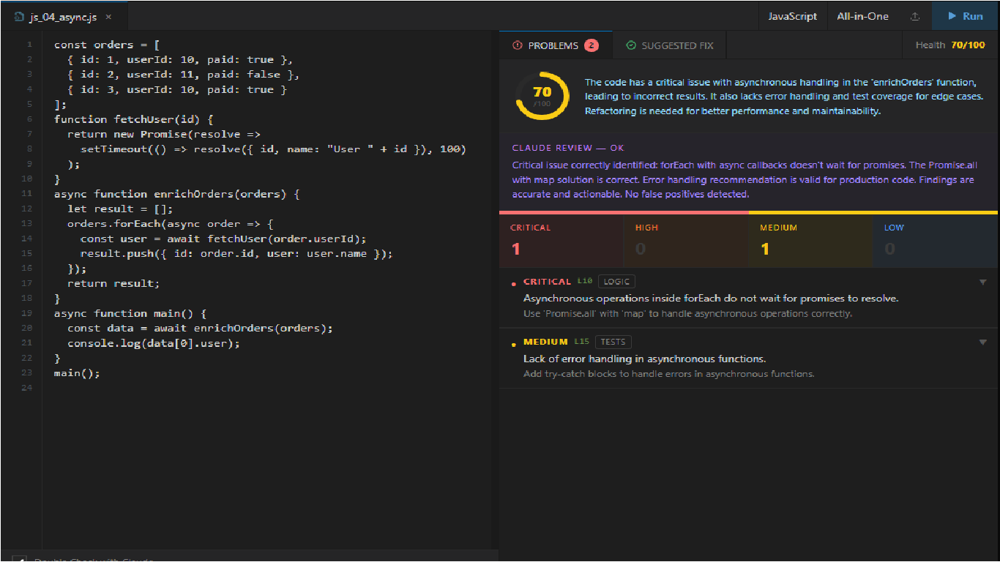
Task: Click the 'result.push' code line
Action: click(236, 254)
